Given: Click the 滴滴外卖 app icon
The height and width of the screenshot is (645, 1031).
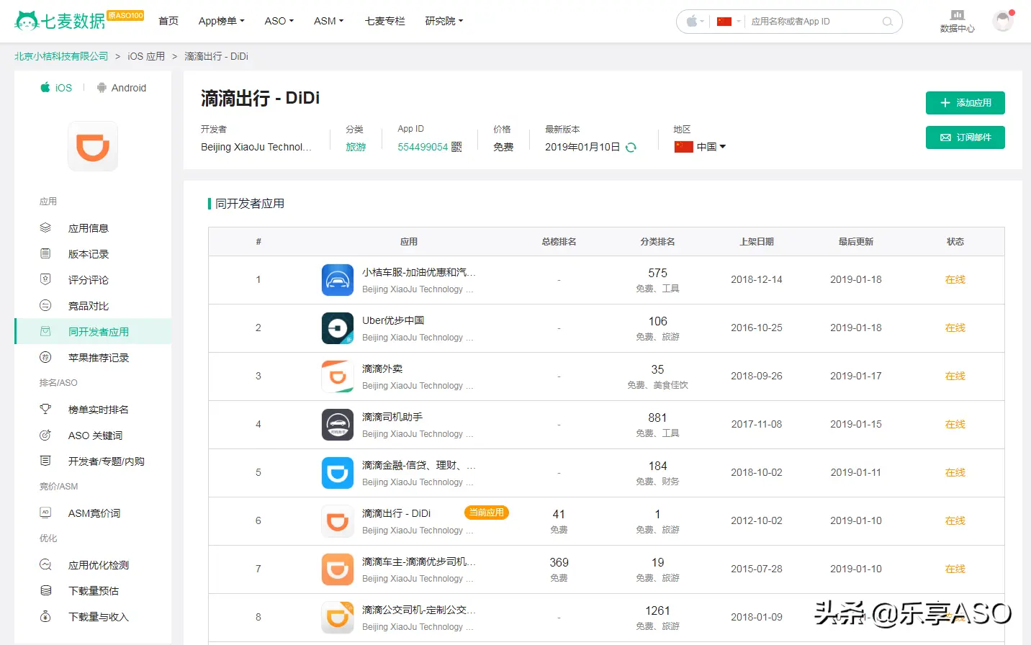Looking at the screenshot, I should (x=338, y=376).
